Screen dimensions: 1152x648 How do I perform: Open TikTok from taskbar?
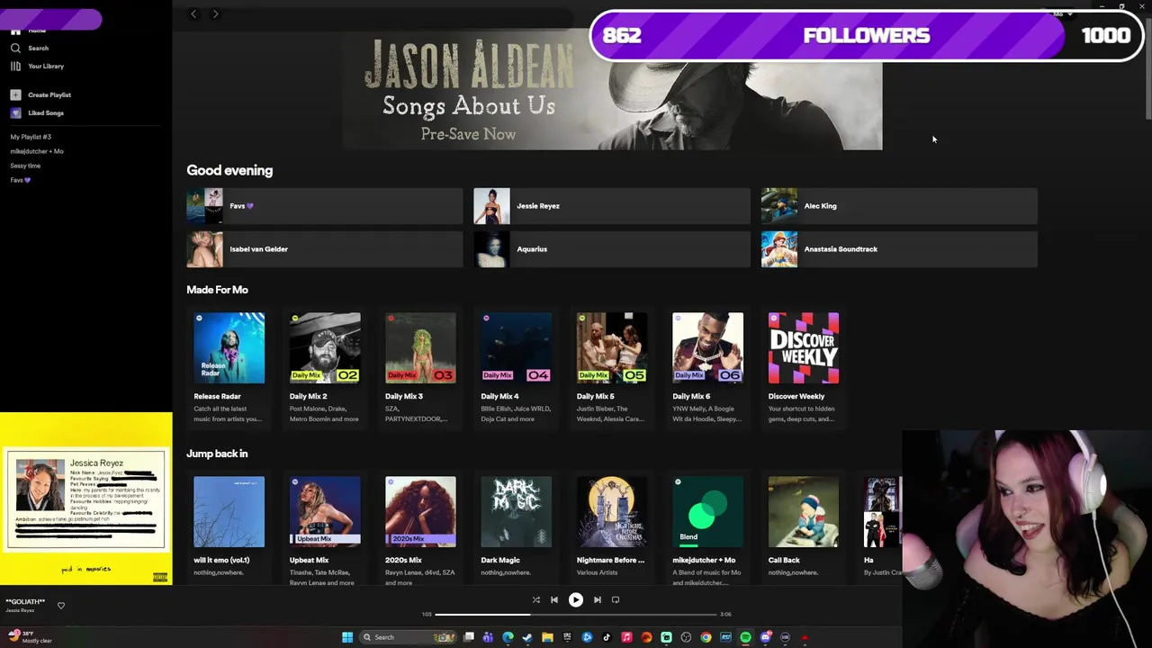point(607,637)
